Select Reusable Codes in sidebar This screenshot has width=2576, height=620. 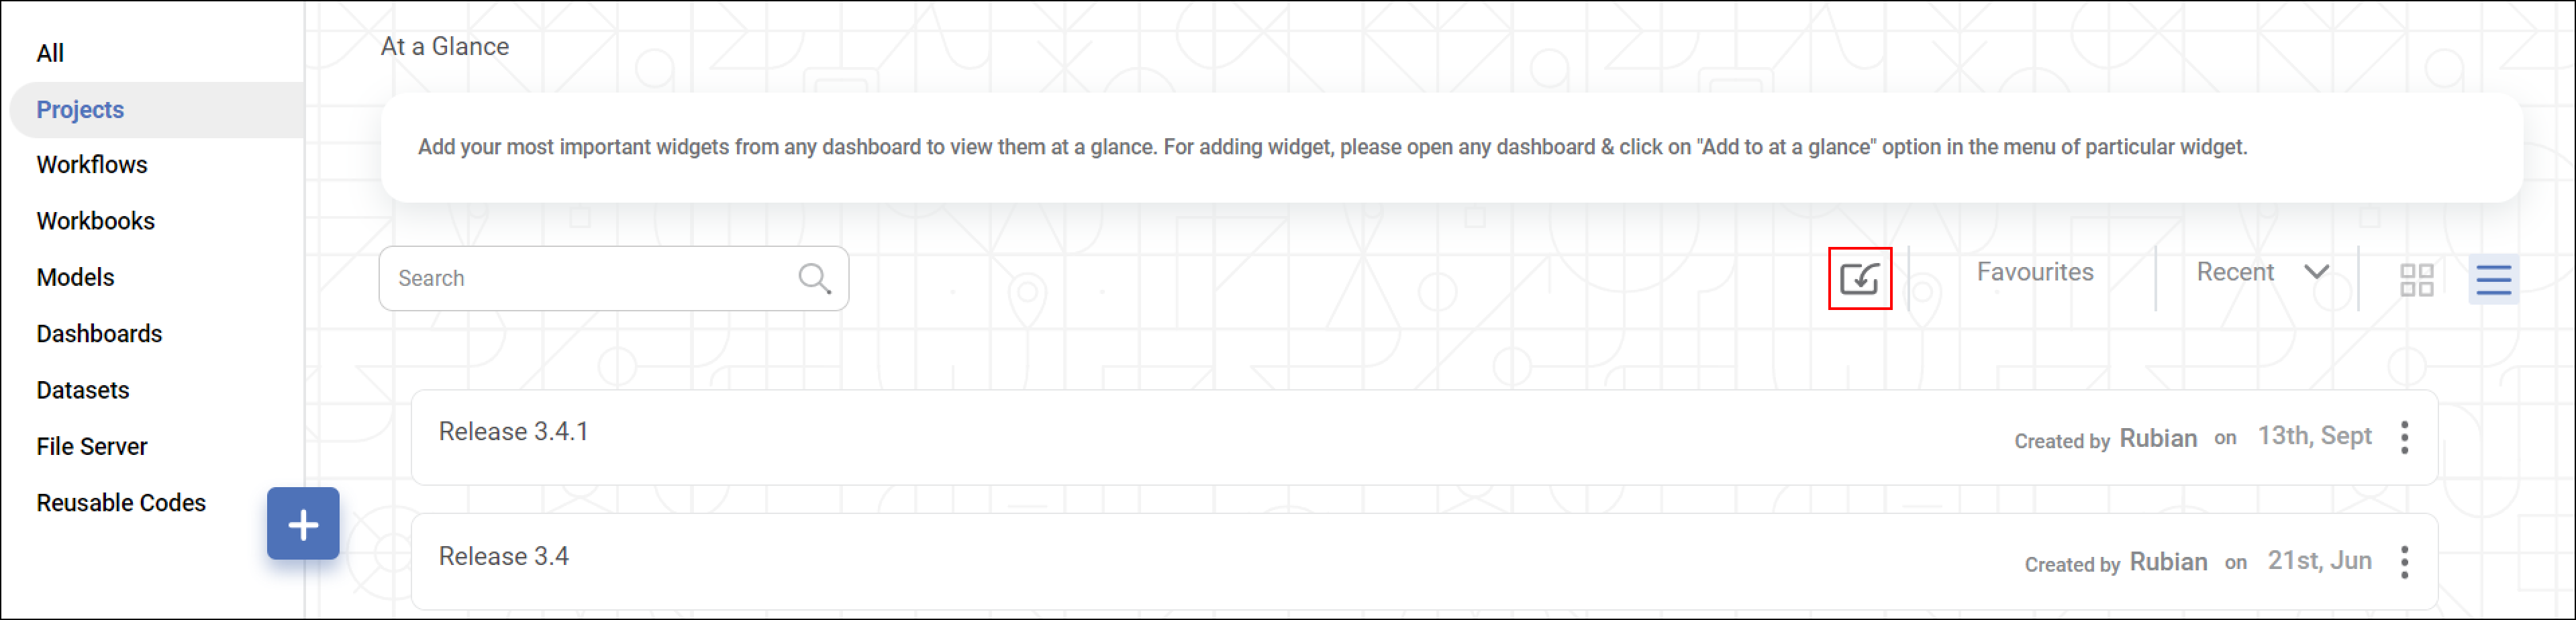[x=122, y=503]
